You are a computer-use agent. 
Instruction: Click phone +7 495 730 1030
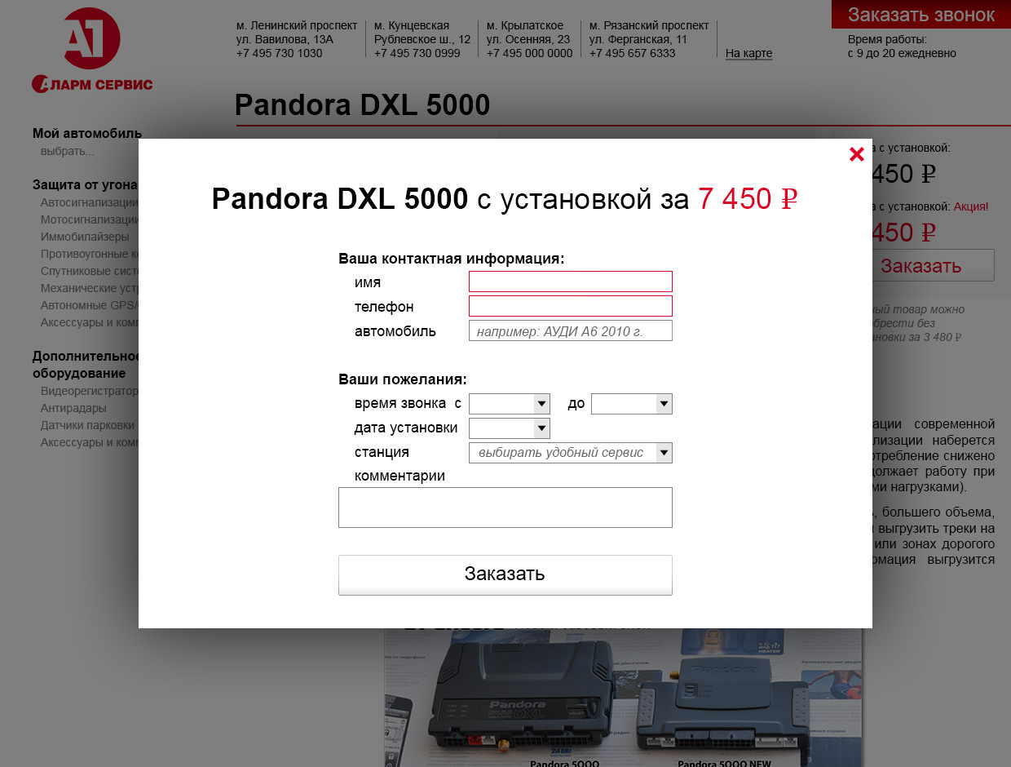pyautogui.click(x=280, y=53)
